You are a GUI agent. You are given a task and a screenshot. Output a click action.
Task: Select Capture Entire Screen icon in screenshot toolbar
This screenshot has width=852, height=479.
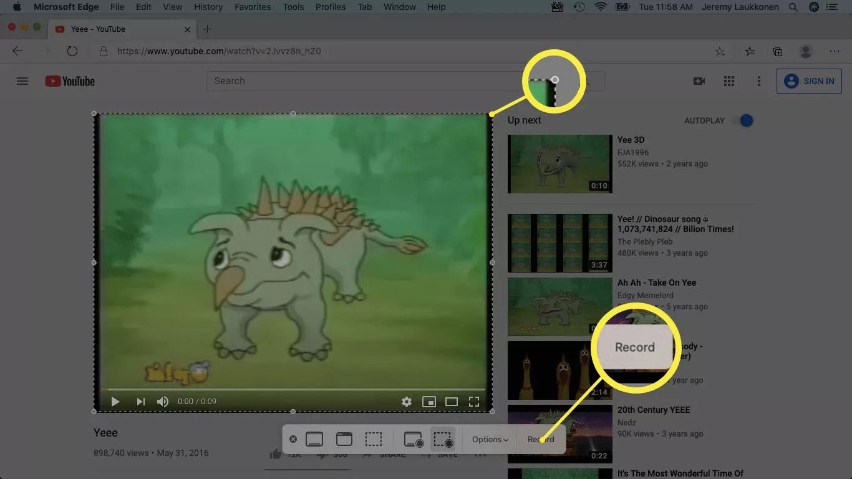(x=314, y=439)
